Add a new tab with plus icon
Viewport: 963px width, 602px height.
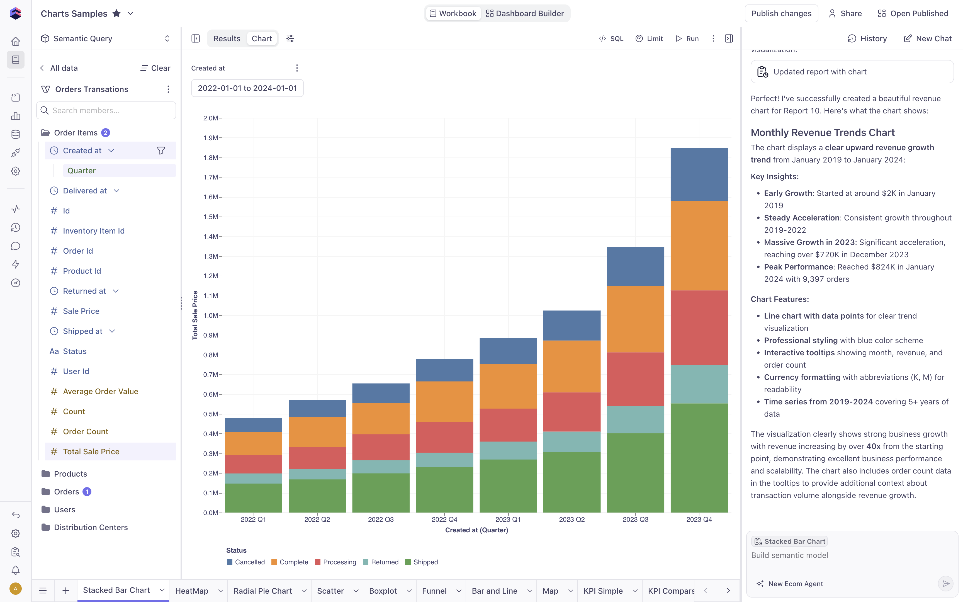66,591
